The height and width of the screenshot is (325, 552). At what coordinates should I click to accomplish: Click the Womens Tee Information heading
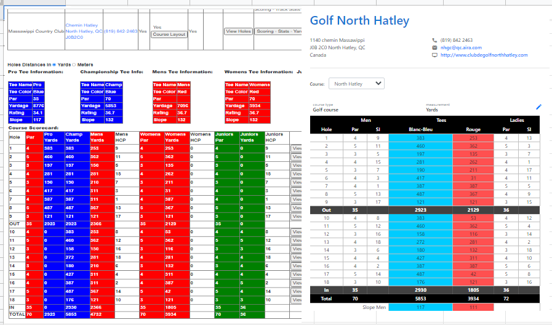pyautogui.click(x=258, y=72)
